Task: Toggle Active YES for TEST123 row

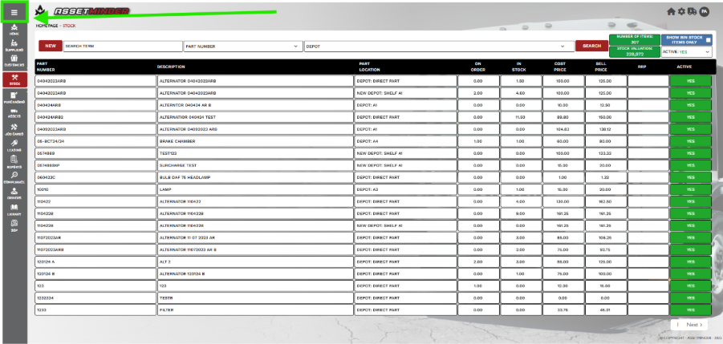Action: click(x=690, y=153)
